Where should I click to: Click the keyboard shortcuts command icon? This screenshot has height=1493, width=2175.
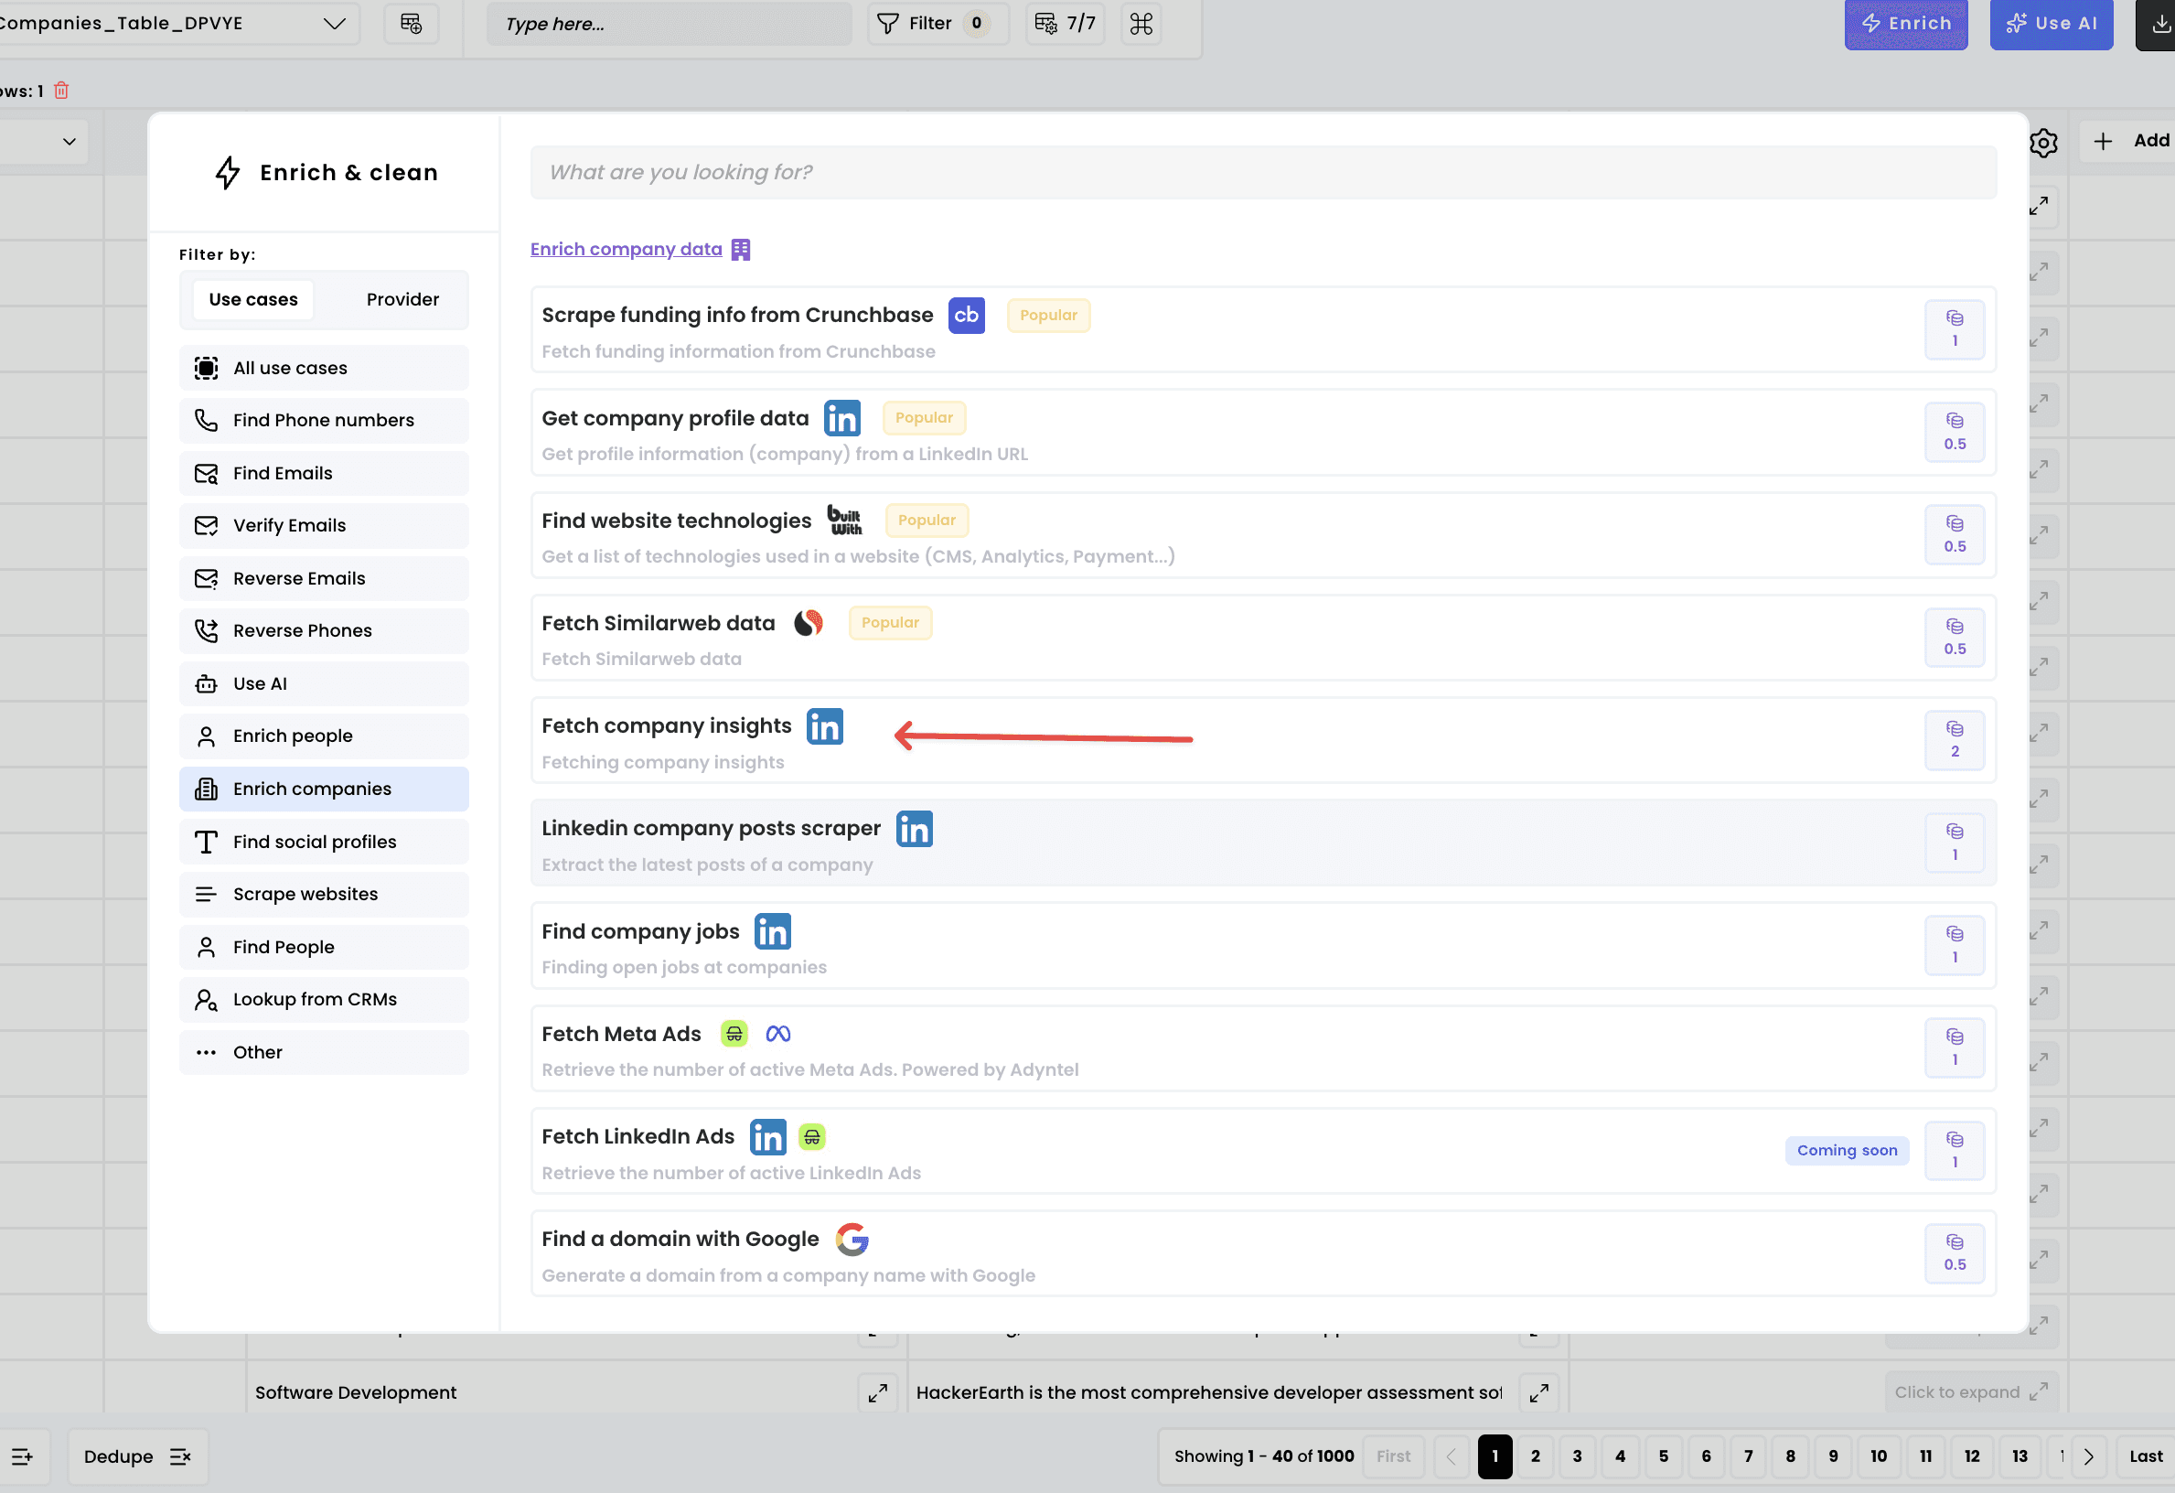pos(1141,24)
